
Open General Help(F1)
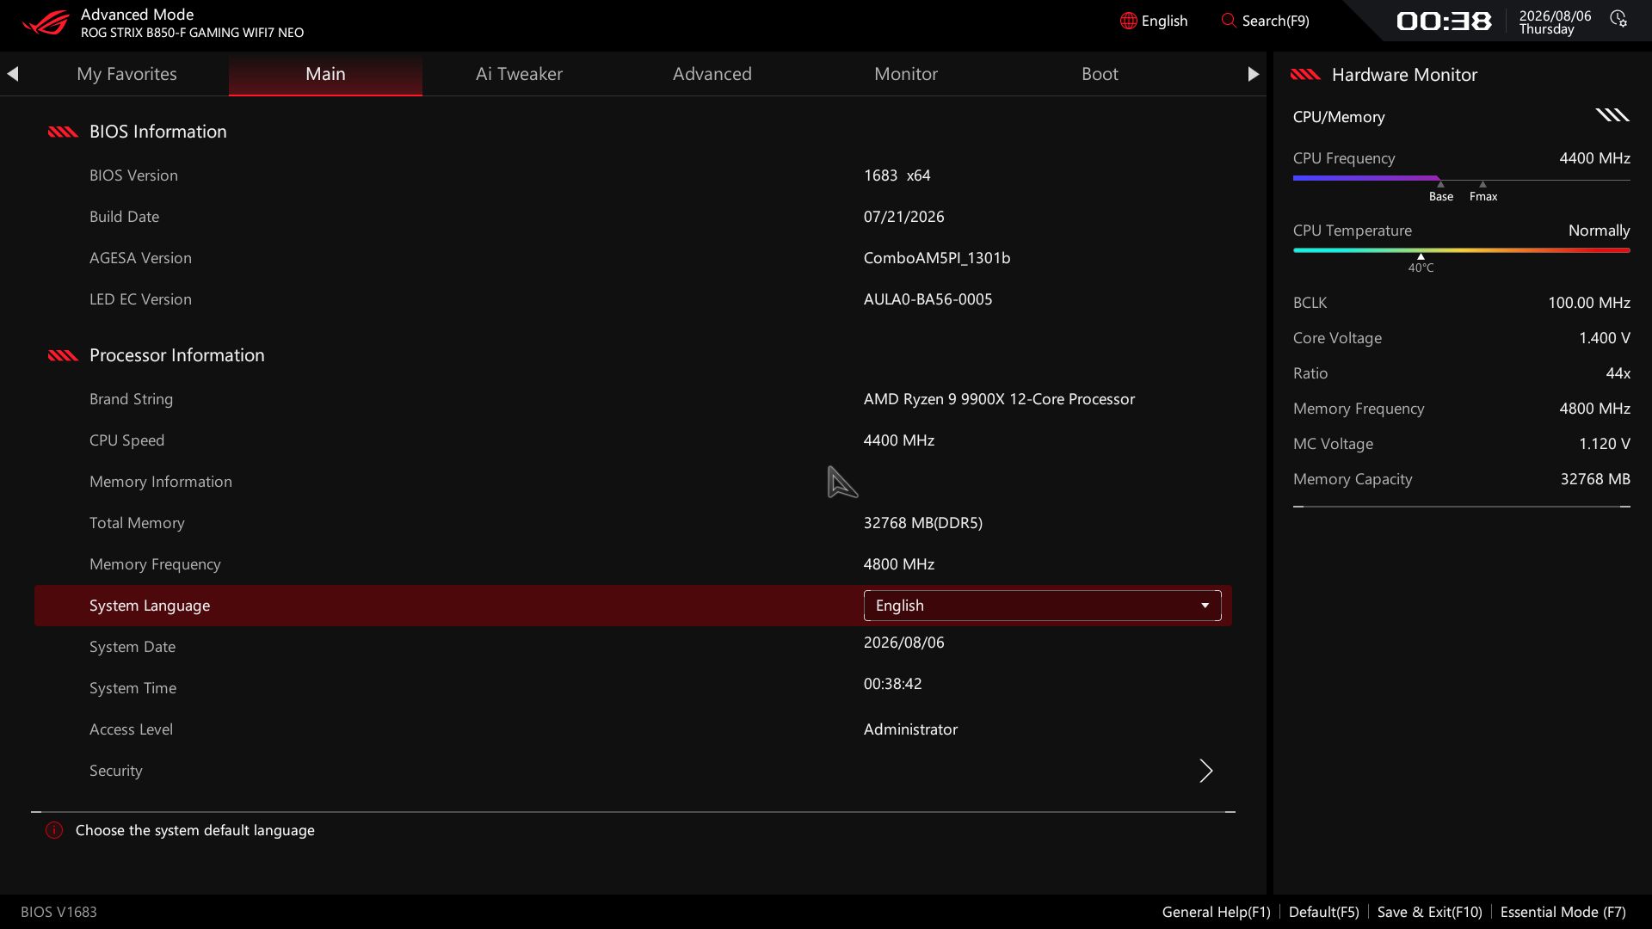(1216, 912)
